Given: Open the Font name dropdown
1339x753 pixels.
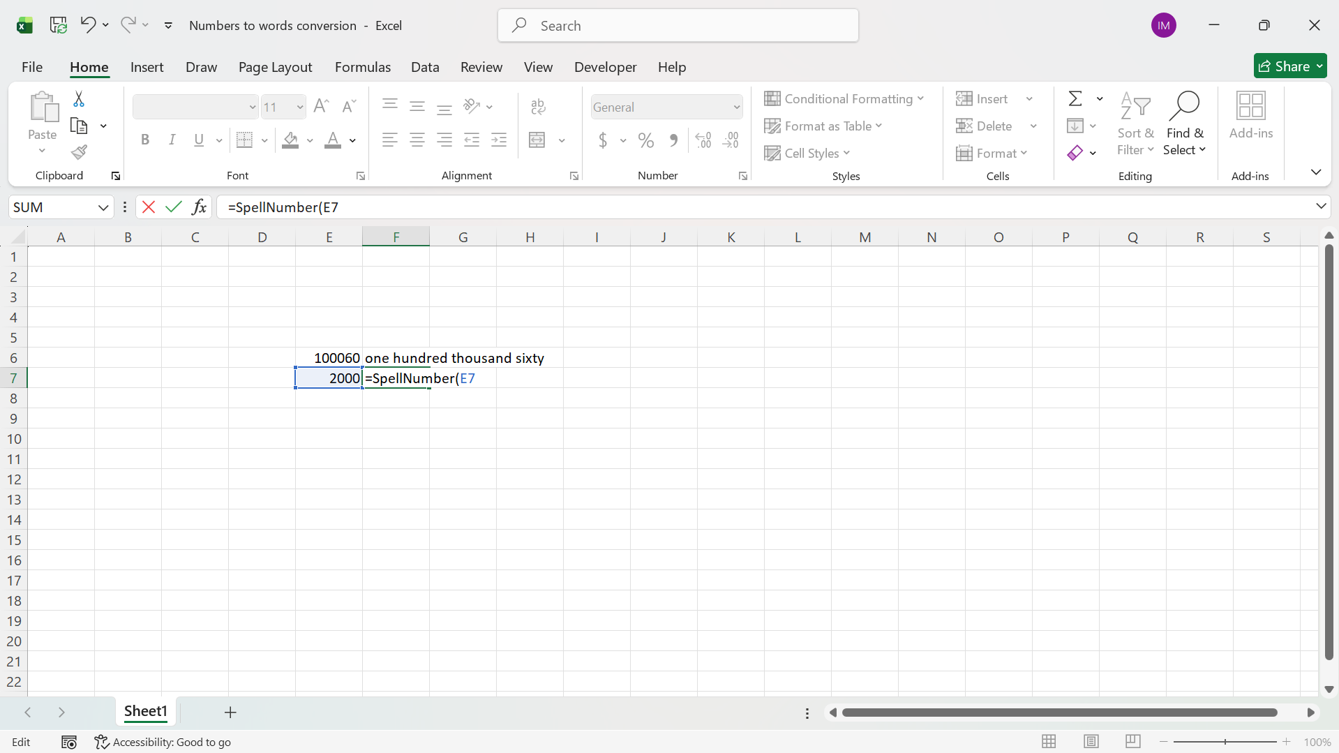Looking at the screenshot, I should click(x=253, y=107).
